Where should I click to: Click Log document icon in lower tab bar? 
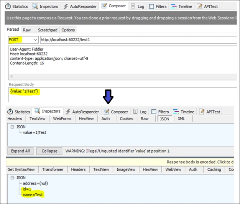point(135,112)
